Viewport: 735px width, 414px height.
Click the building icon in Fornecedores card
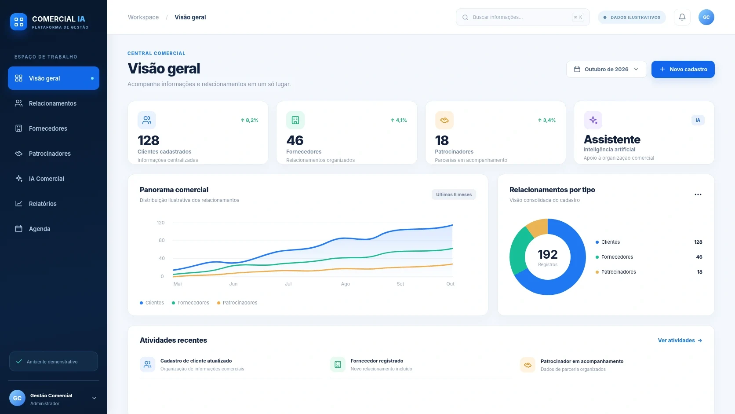pyautogui.click(x=295, y=120)
